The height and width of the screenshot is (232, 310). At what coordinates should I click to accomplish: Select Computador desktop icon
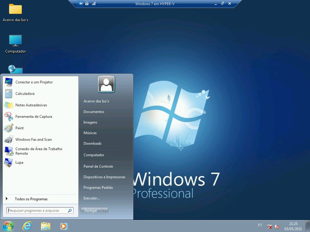(x=15, y=44)
